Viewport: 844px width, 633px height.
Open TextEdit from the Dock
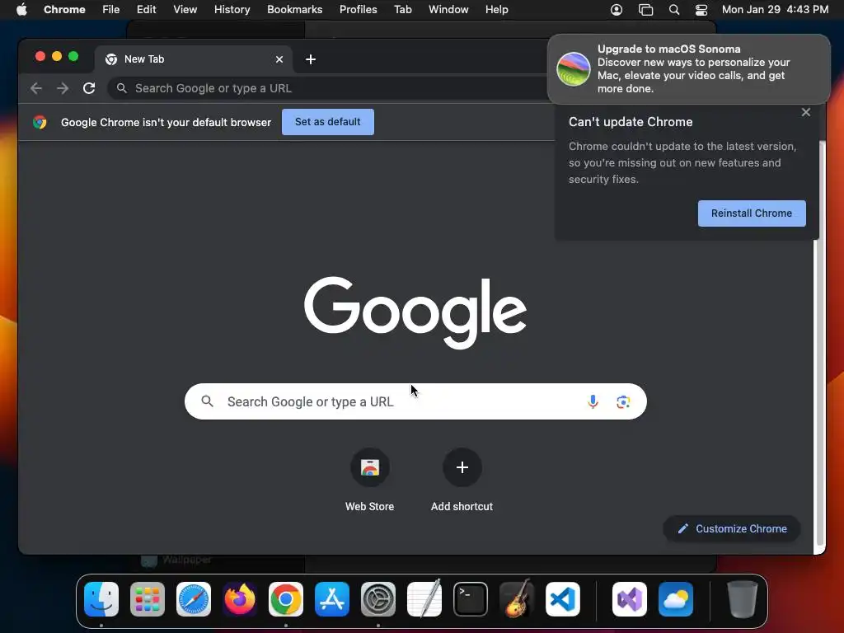pos(424,599)
